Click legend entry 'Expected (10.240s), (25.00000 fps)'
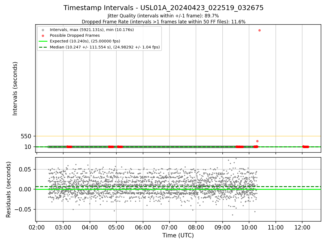The width and height of the screenshot is (327, 245). (85, 41)
